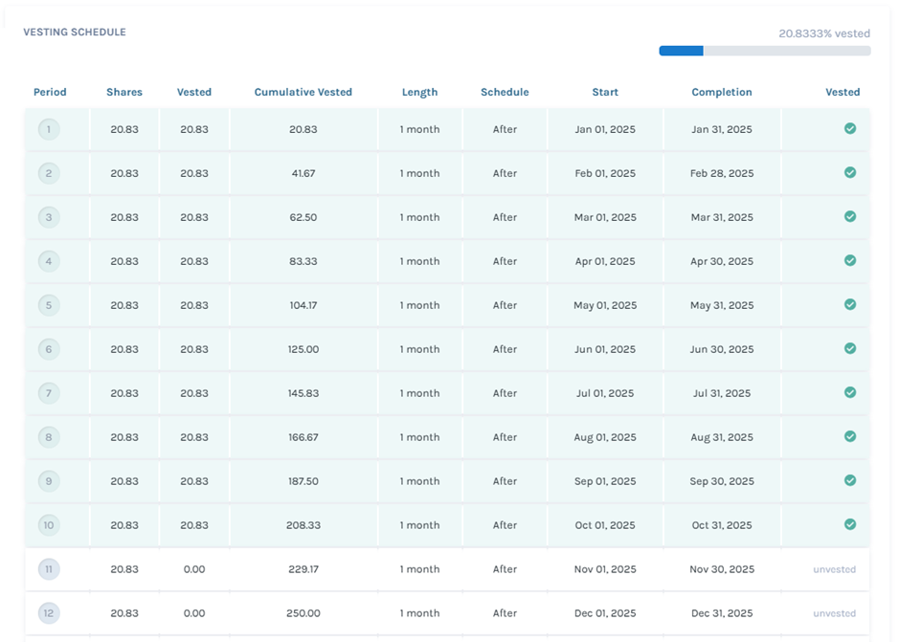Click the 20.8333% vested text

pos(823,33)
